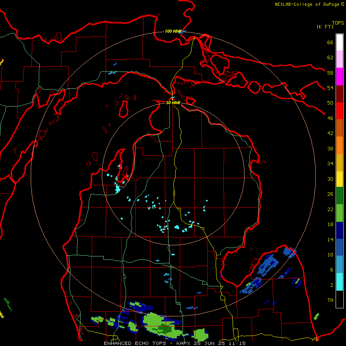
Task: Click the legend value '6'
Action: click(x=332, y=270)
